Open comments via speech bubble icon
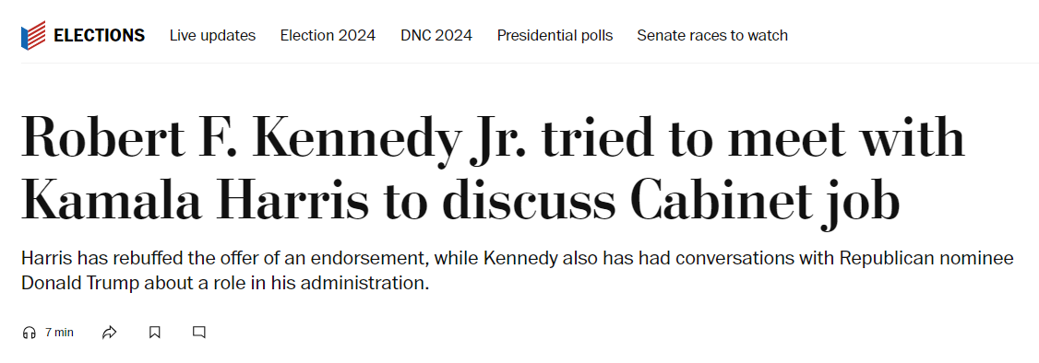The image size is (1039, 363). tap(198, 332)
